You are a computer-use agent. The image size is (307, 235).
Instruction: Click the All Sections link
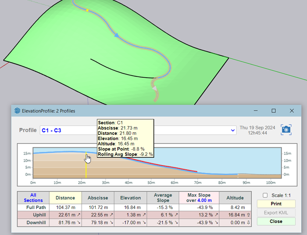[33, 198]
